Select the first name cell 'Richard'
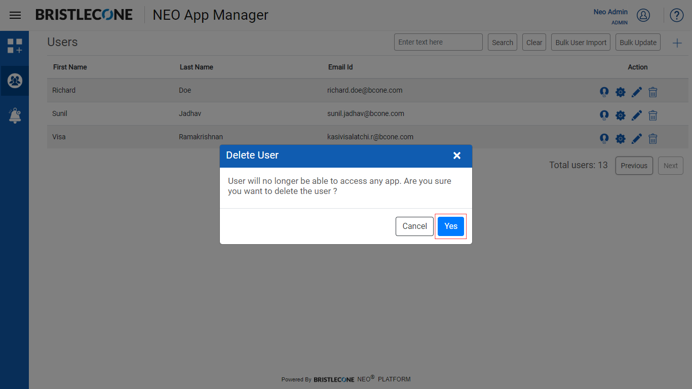This screenshot has width=692, height=389. point(64,90)
